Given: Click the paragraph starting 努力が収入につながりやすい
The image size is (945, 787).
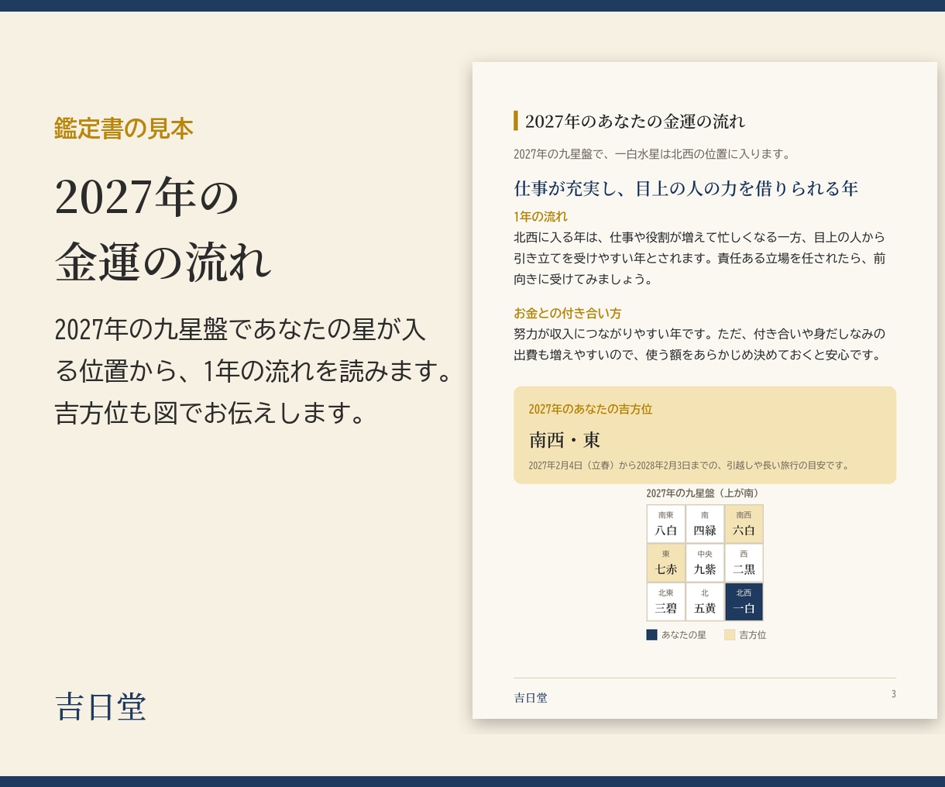Looking at the screenshot, I should click(699, 345).
